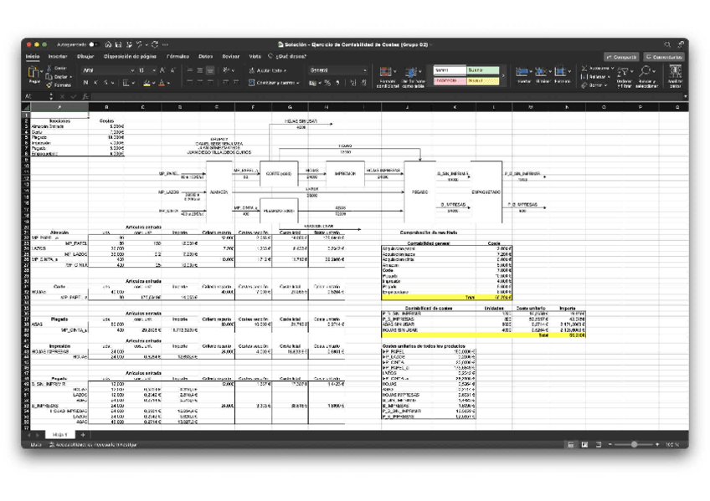710x501 pixels.
Task: Click the Comentarios button
Action: 663,57
